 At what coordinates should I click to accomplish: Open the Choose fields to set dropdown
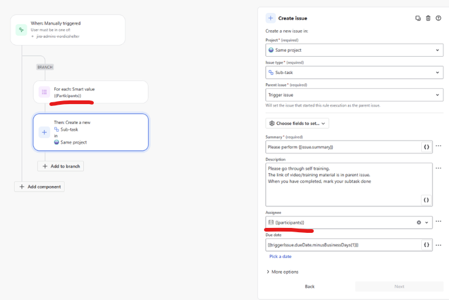[297, 123]
